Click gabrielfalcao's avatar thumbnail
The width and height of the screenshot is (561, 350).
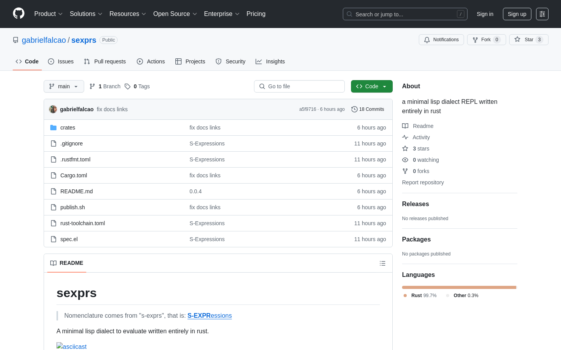(x=53, y=109)
